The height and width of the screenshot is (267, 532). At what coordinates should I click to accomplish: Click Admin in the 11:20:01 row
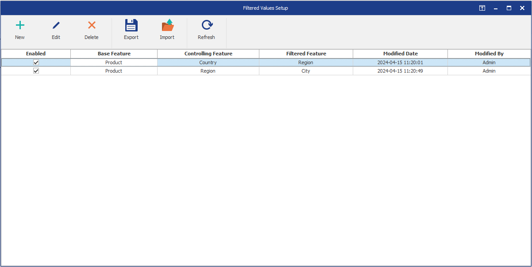pos(489,62)
